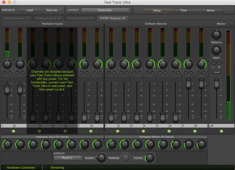Select the S/PDIF Outputs L/R tab
The width and height of the screenshot is (235, 170).
click(x=113, y=18)
